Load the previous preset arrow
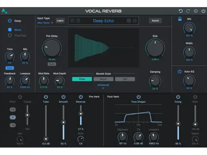Screen dimensions: 207x155 coord(72,21)
